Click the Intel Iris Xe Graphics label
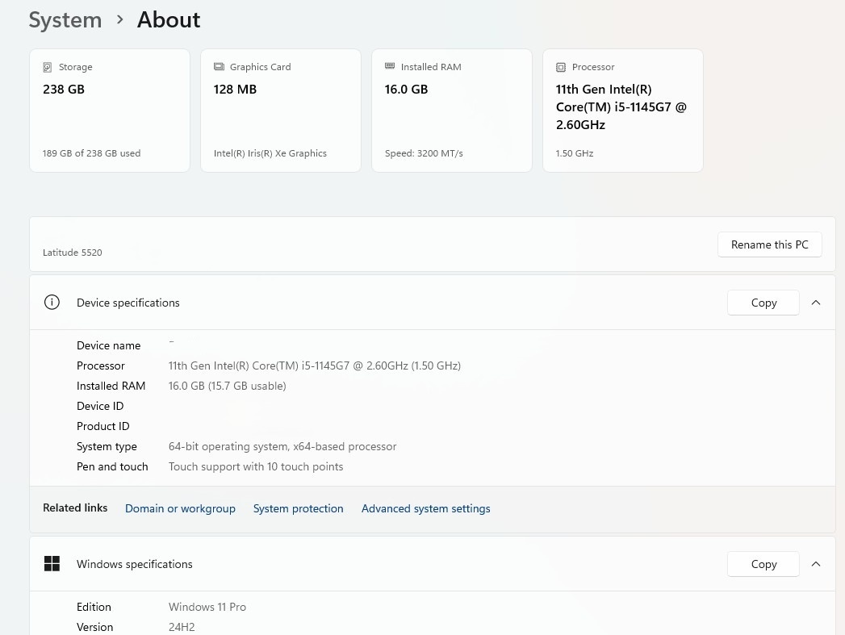Viewport: 845px width, 635px height. pyautogui.click(x=270, y=153)
